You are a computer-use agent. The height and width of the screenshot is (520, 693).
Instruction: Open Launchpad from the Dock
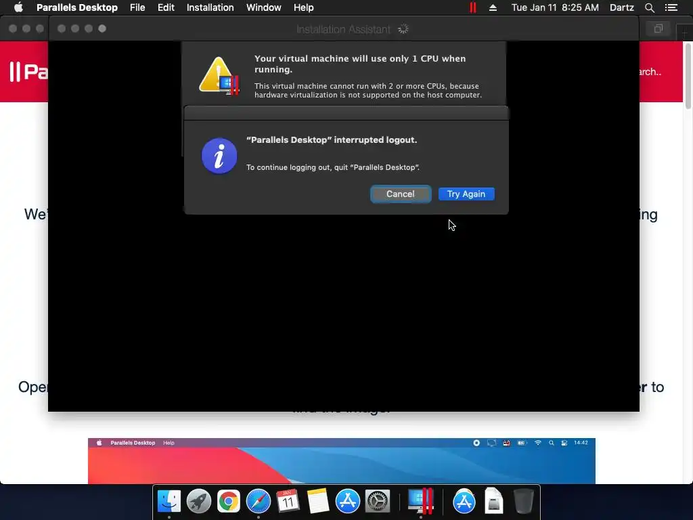click(199, 501)
